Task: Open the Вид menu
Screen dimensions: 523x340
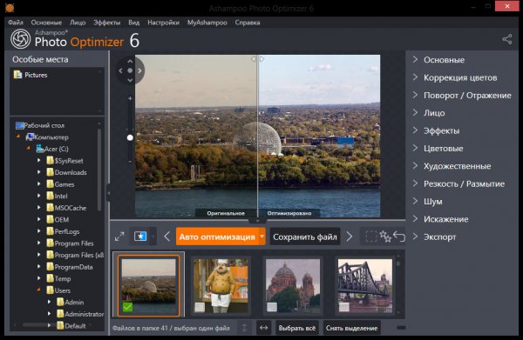Action: coord(133,23)
